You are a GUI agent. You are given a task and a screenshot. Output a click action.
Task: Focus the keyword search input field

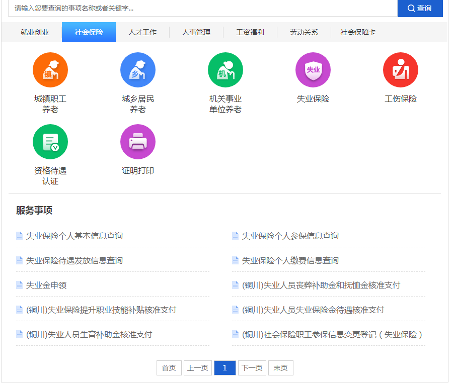[201, 8]
